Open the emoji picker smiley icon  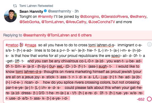tap(149, 44)
